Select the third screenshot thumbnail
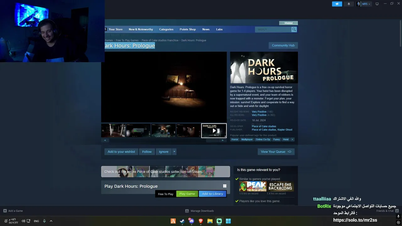Viewport: 402px width, 226px height. pos(164,131)
